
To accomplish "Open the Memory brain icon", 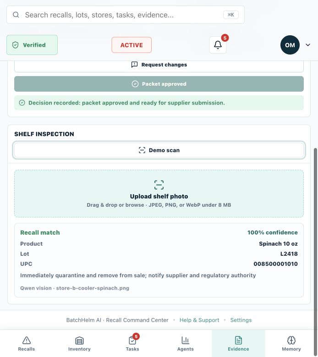I will click(x=291, y=341).
